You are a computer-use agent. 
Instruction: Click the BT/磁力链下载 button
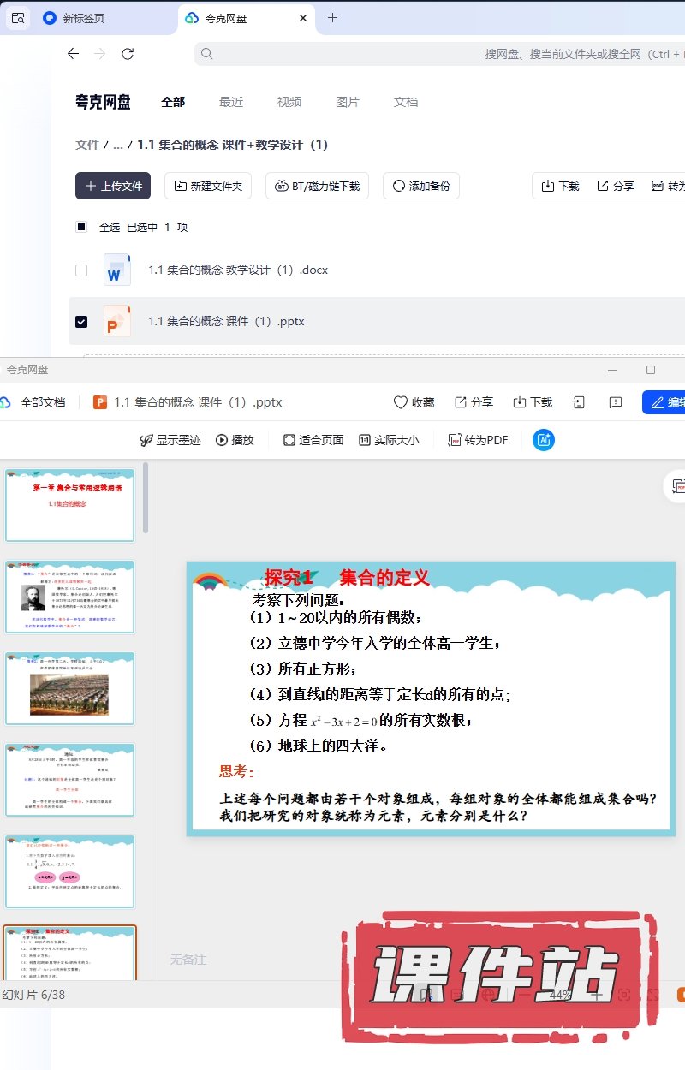[x=317, y=186]
